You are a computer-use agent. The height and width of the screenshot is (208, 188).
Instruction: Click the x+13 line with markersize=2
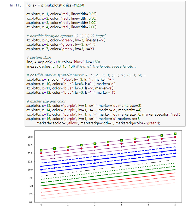[84, 106]
